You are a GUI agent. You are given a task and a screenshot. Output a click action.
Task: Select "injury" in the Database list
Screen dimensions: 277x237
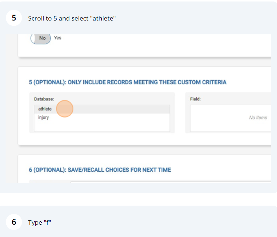(x=44, y=117)
